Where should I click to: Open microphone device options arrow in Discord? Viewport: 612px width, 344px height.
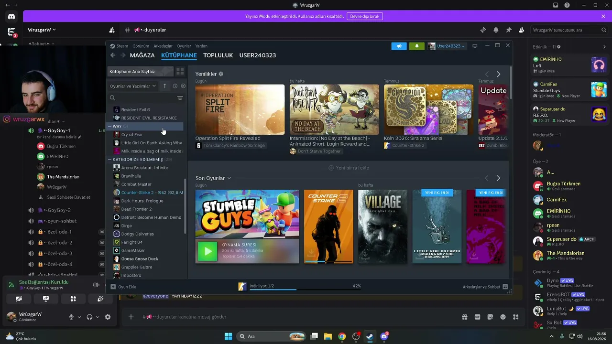tap(79, 317)
